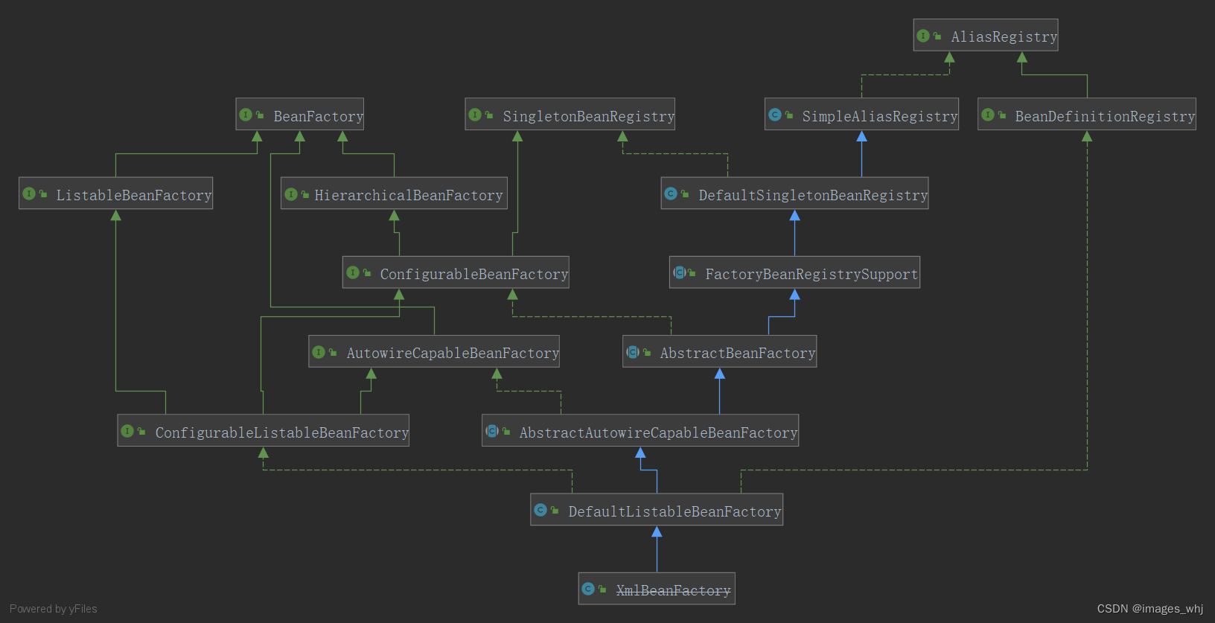Click the interface icon on ConfigurableBeanFactory node
This screenshot has height=623, width=1215.
coord(353,272)
